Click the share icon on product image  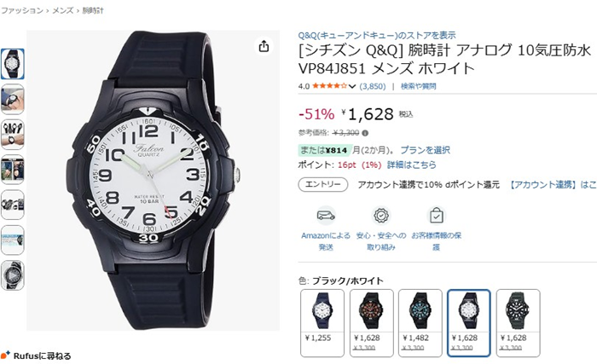264,46
